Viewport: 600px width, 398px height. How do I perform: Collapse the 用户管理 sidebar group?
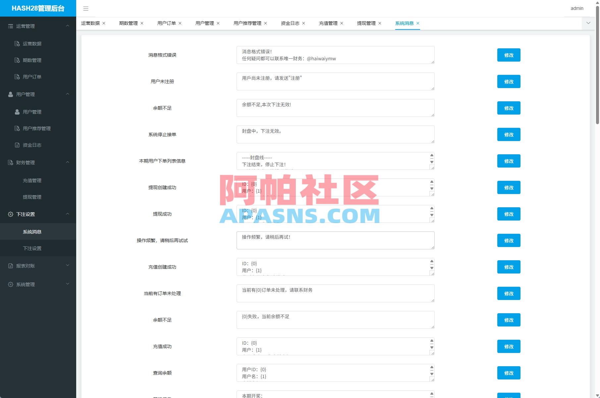click(67, 94)
